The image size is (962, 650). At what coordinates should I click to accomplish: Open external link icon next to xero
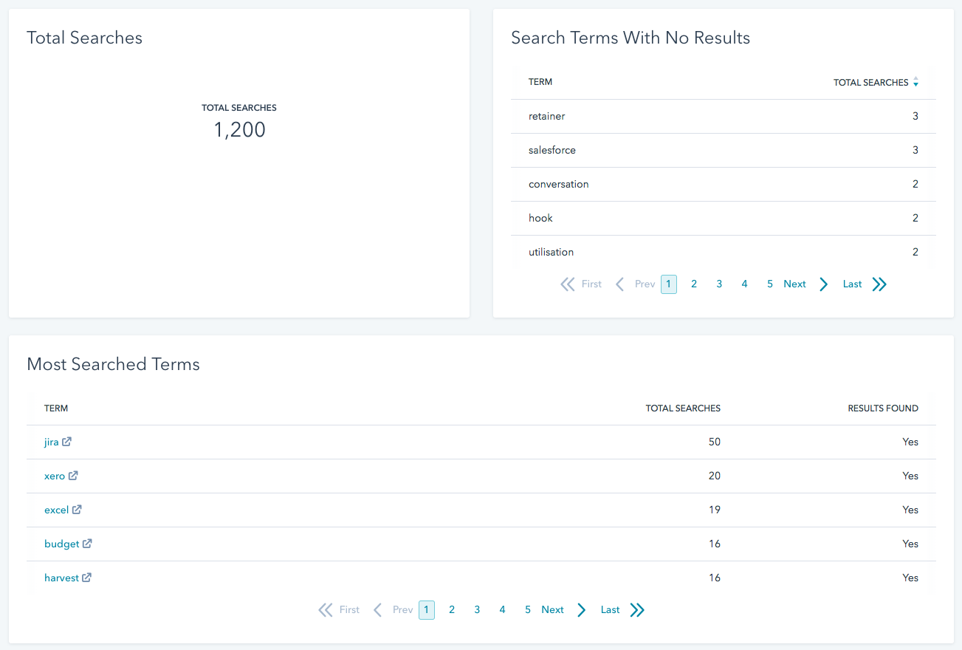click(x=73, y=476)
